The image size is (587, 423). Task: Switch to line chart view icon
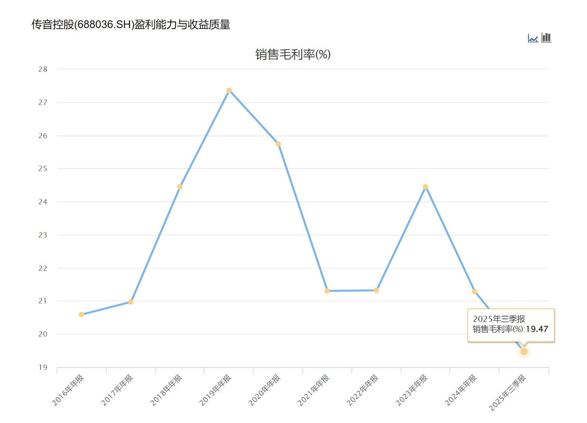coord(533,38)
